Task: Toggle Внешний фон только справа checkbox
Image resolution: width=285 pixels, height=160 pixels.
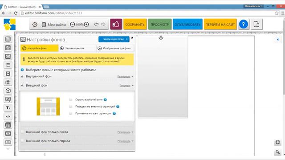Action: click(x=22, y=141)
